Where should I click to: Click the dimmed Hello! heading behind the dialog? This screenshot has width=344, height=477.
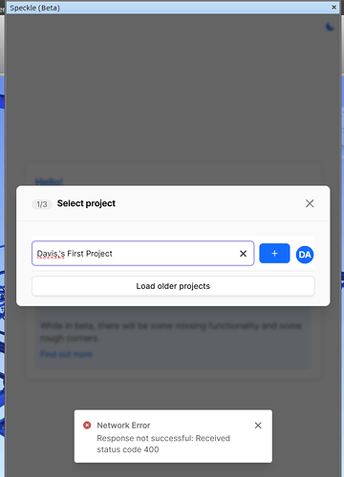point(49,181)
